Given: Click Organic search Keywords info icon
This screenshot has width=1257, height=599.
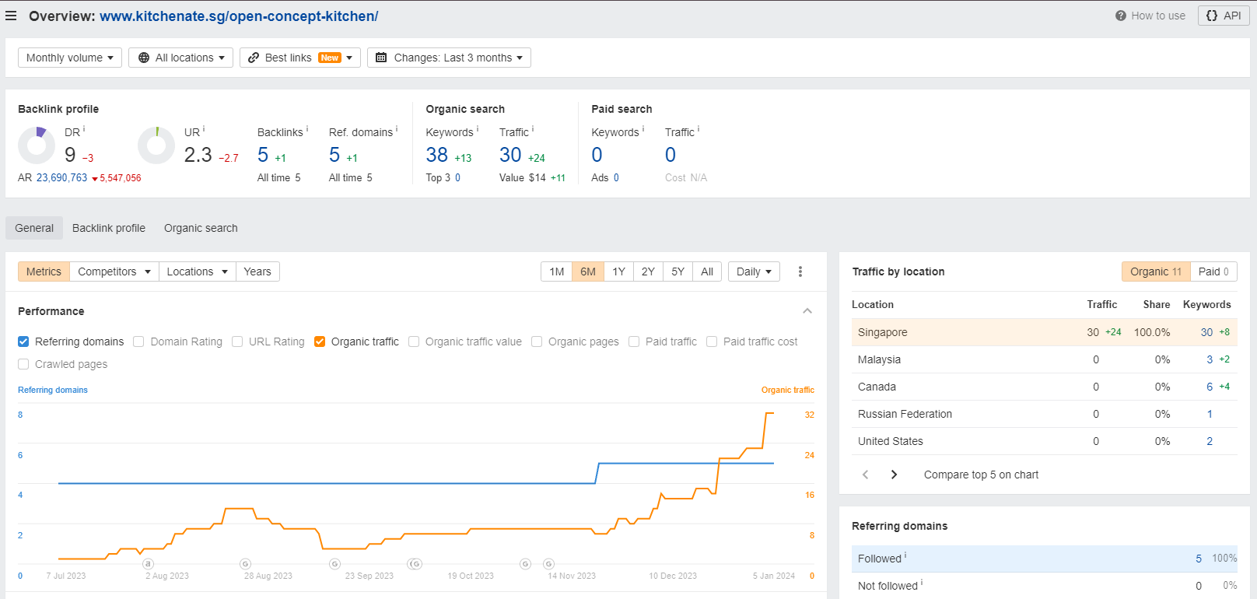Looking at the screenshot, I should [x=478, y=129].
